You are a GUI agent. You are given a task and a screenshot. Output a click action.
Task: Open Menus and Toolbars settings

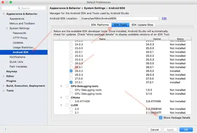click(22, 23)
